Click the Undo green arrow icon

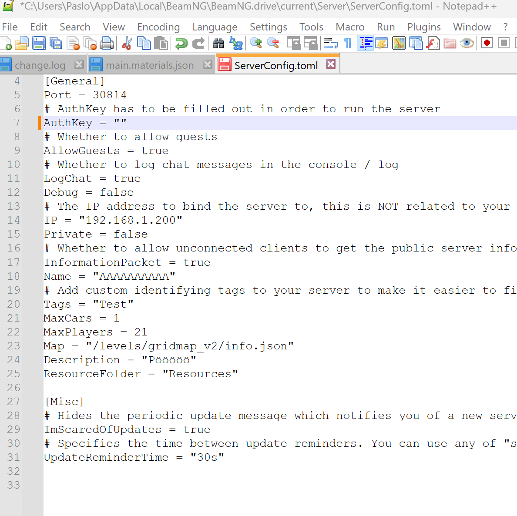[181, 44]
